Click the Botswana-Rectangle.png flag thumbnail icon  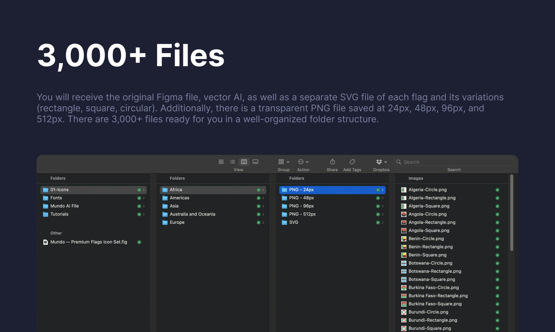pos(404,271)
